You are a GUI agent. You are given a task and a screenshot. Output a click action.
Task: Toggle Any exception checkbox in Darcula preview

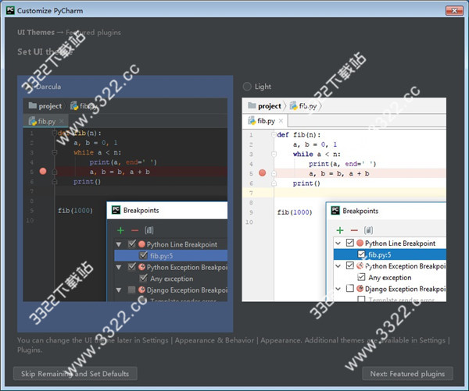click(x=143, y=278)
